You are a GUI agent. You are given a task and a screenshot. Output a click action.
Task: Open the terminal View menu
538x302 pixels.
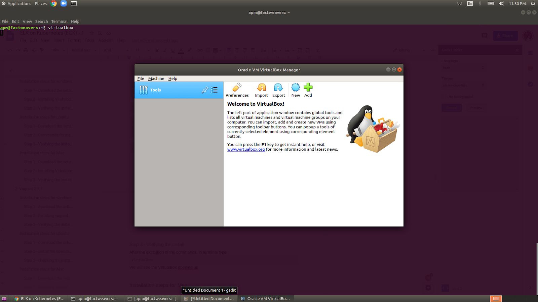pos(27,21)
